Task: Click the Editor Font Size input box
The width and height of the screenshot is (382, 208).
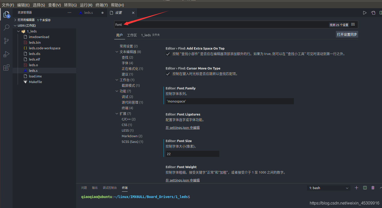Action: tap(192, 154)
